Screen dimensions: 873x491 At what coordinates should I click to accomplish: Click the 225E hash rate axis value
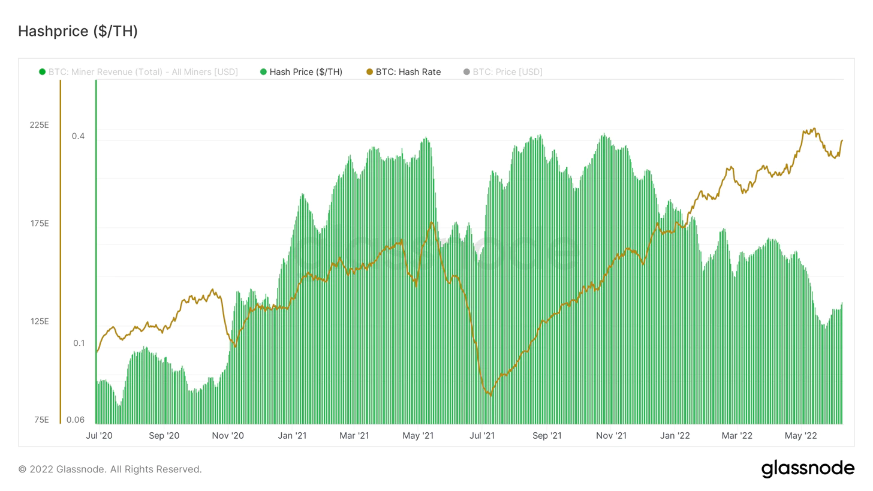pyautogui.click(x=40, y=125)
